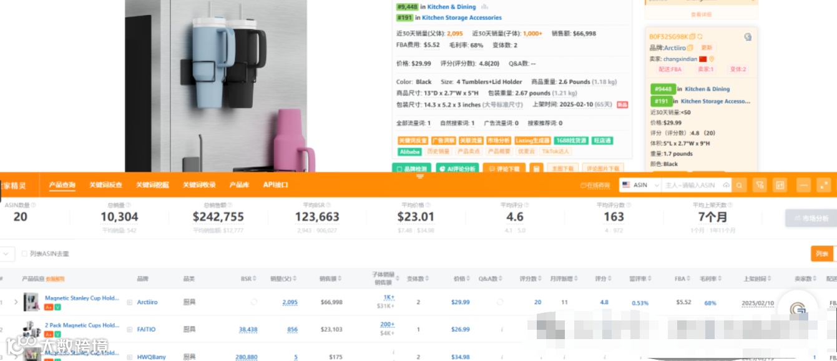Click the 主图下载 button

(x=562, y=169)
